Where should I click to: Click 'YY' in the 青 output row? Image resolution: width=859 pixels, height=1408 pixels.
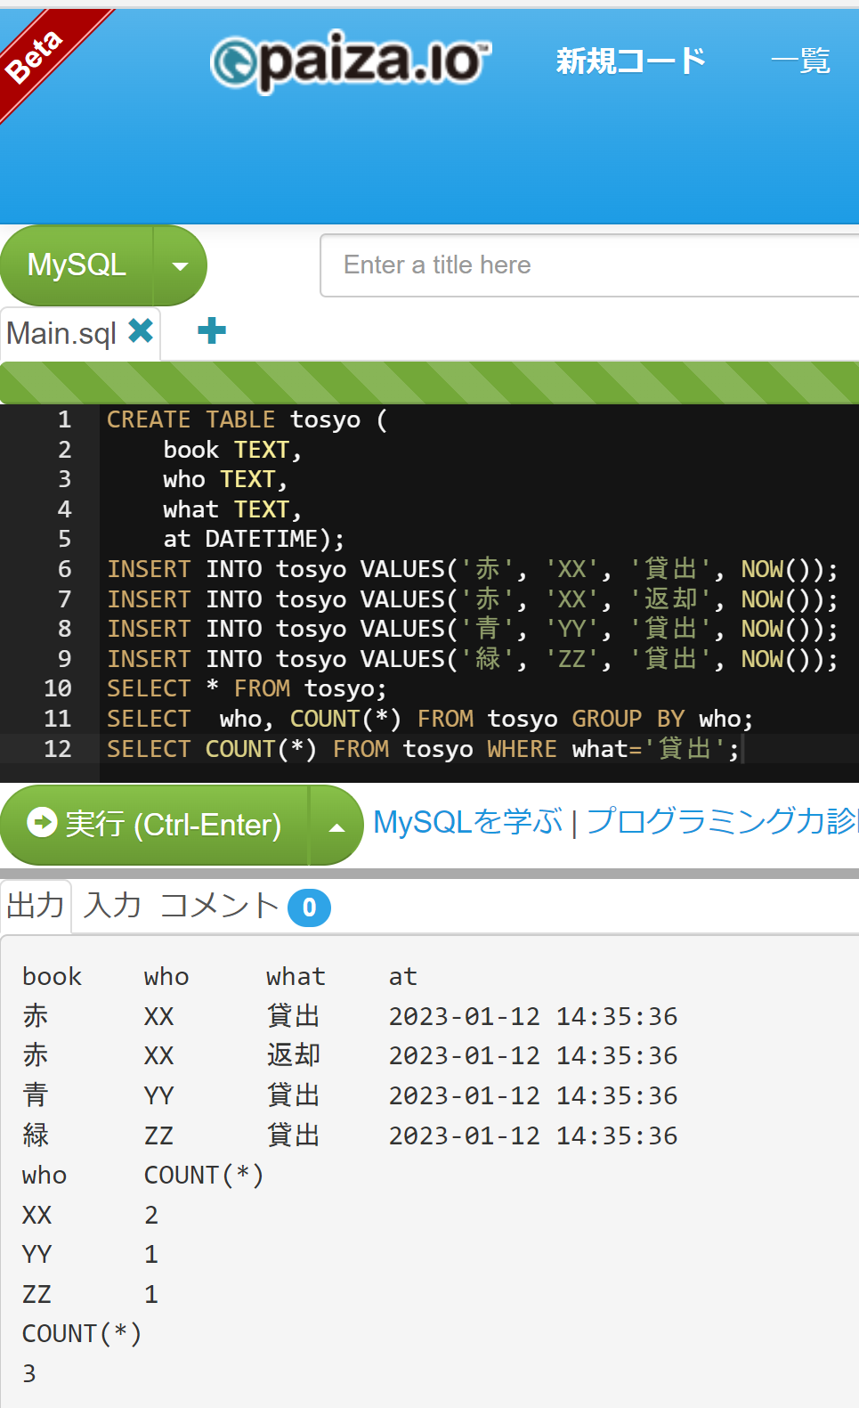pyautogui.click(x=158, y=1095)
